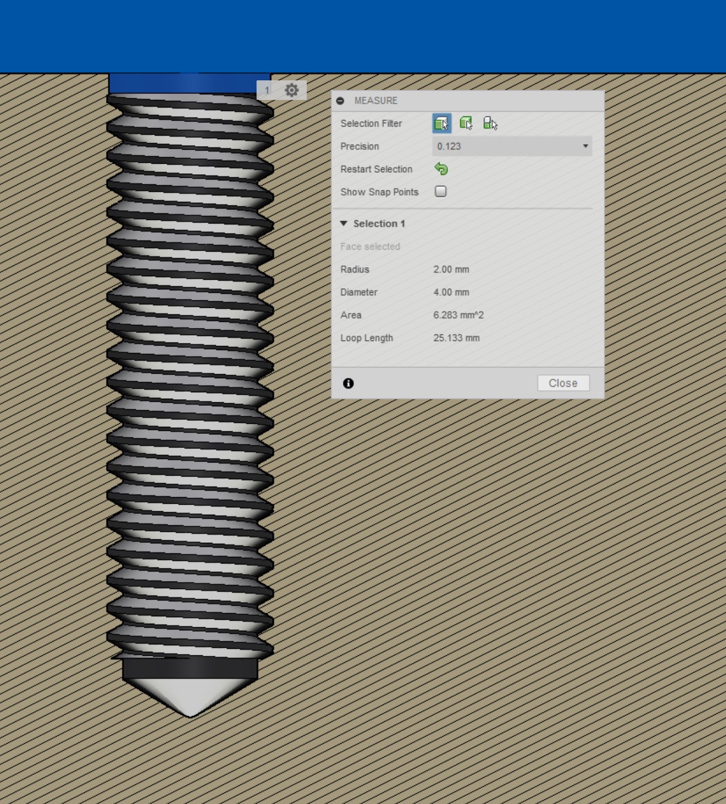Click the Diameter value 4.00 mm

click(451, 292)
